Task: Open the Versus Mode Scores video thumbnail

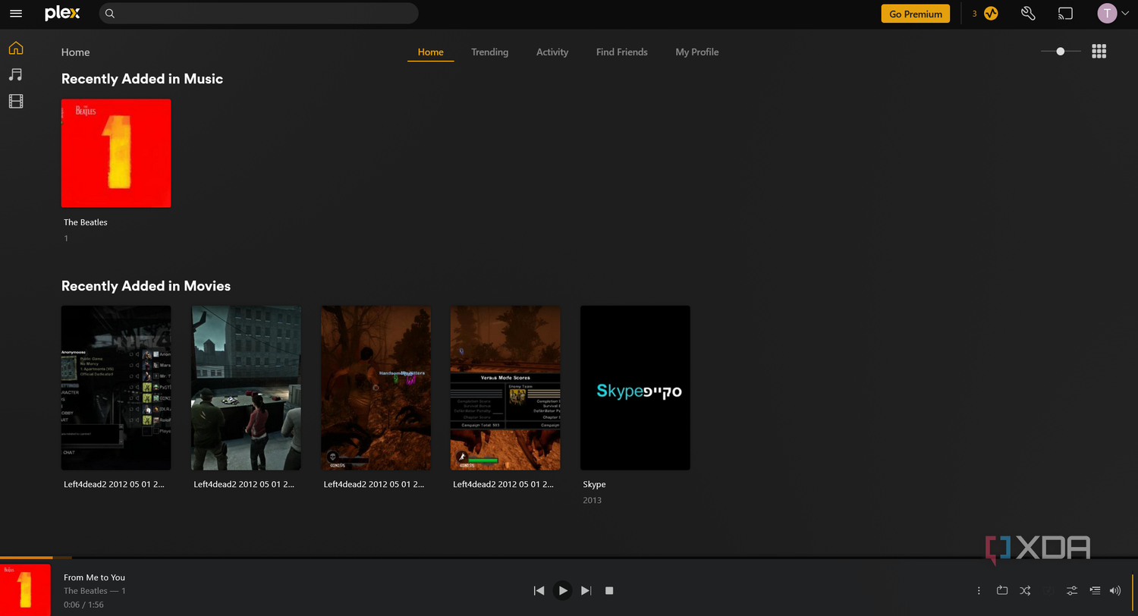Action: 505,388
